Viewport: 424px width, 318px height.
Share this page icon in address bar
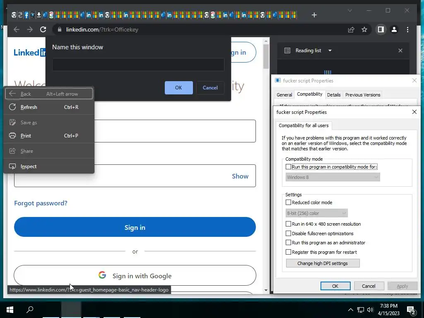point(351,29)
